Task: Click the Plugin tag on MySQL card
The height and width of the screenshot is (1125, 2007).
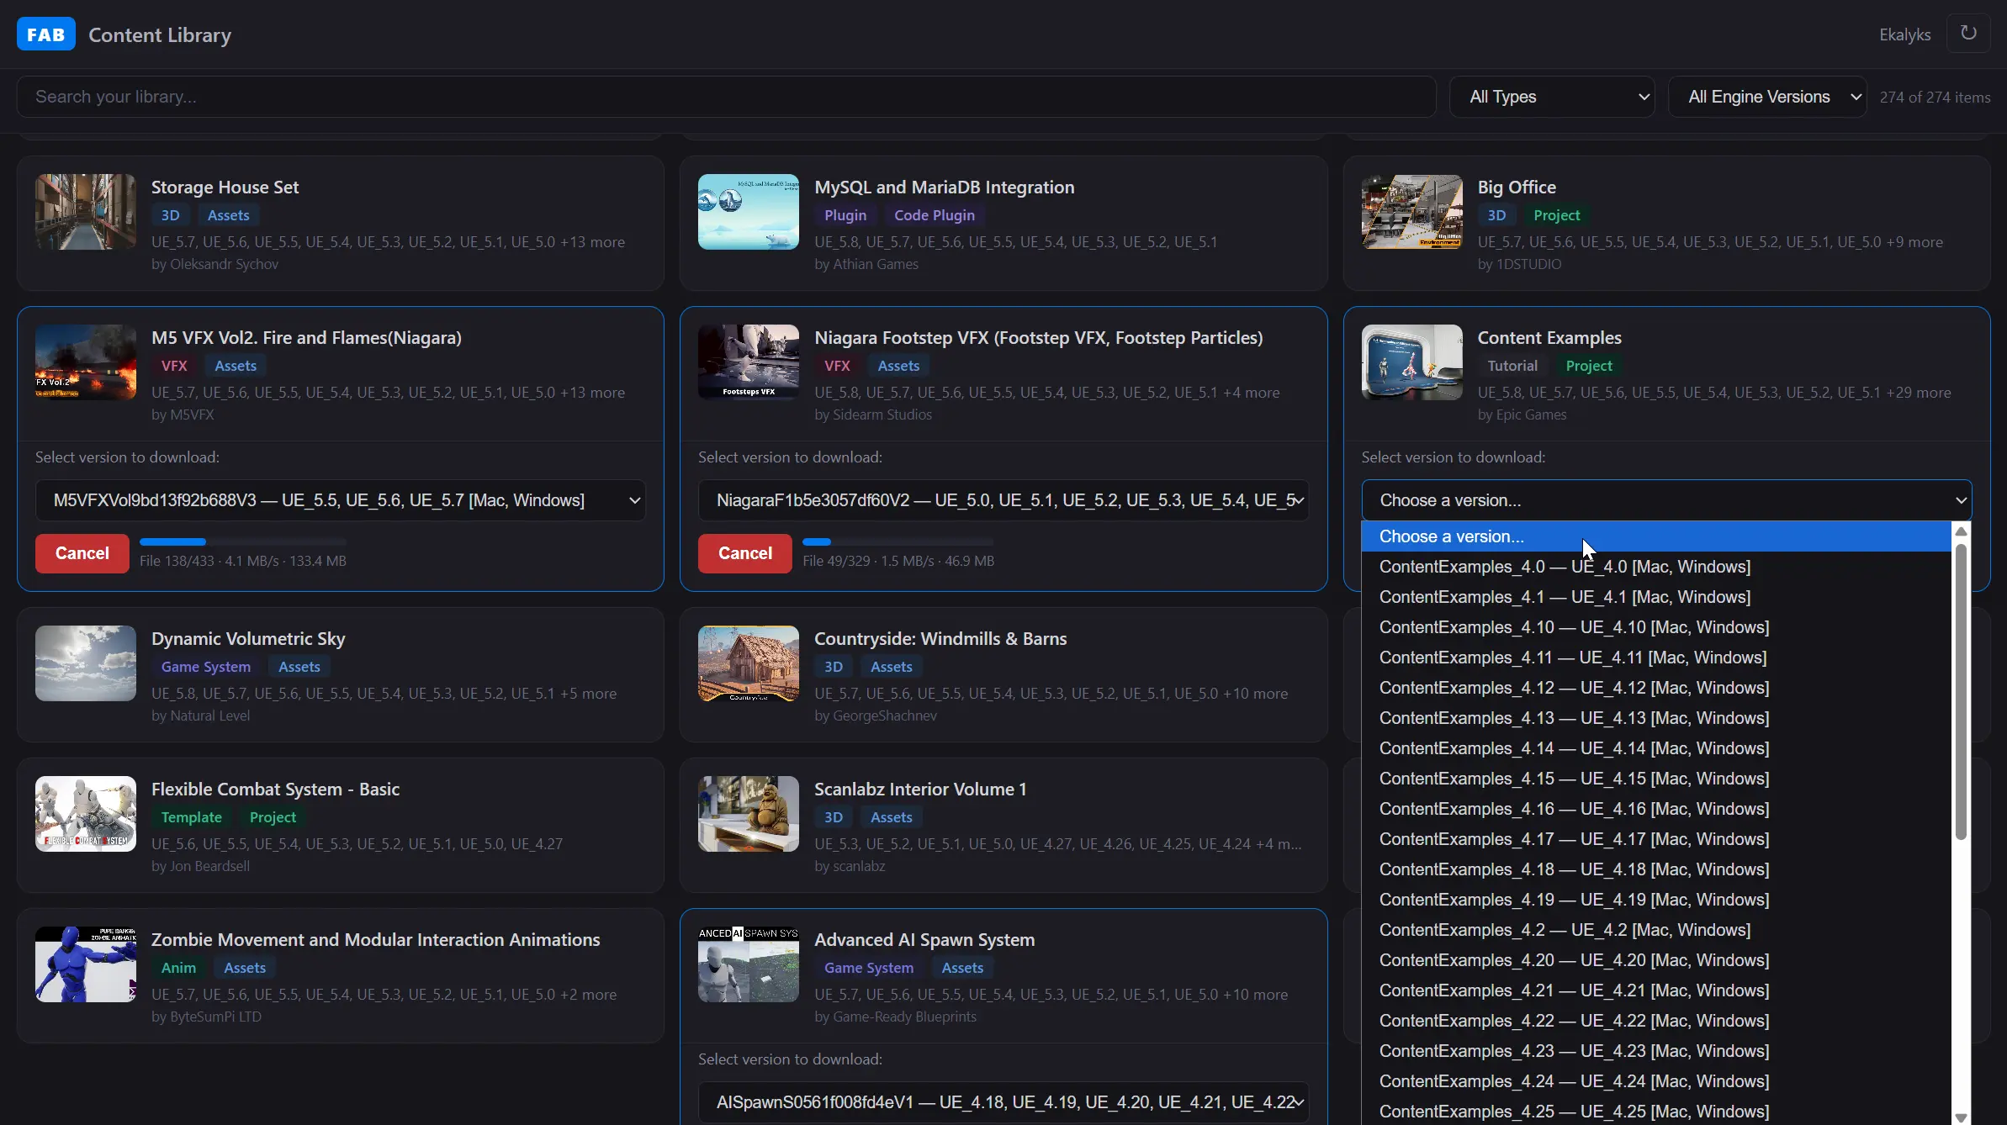Action: pyautogui.click(x=845, y=215)
